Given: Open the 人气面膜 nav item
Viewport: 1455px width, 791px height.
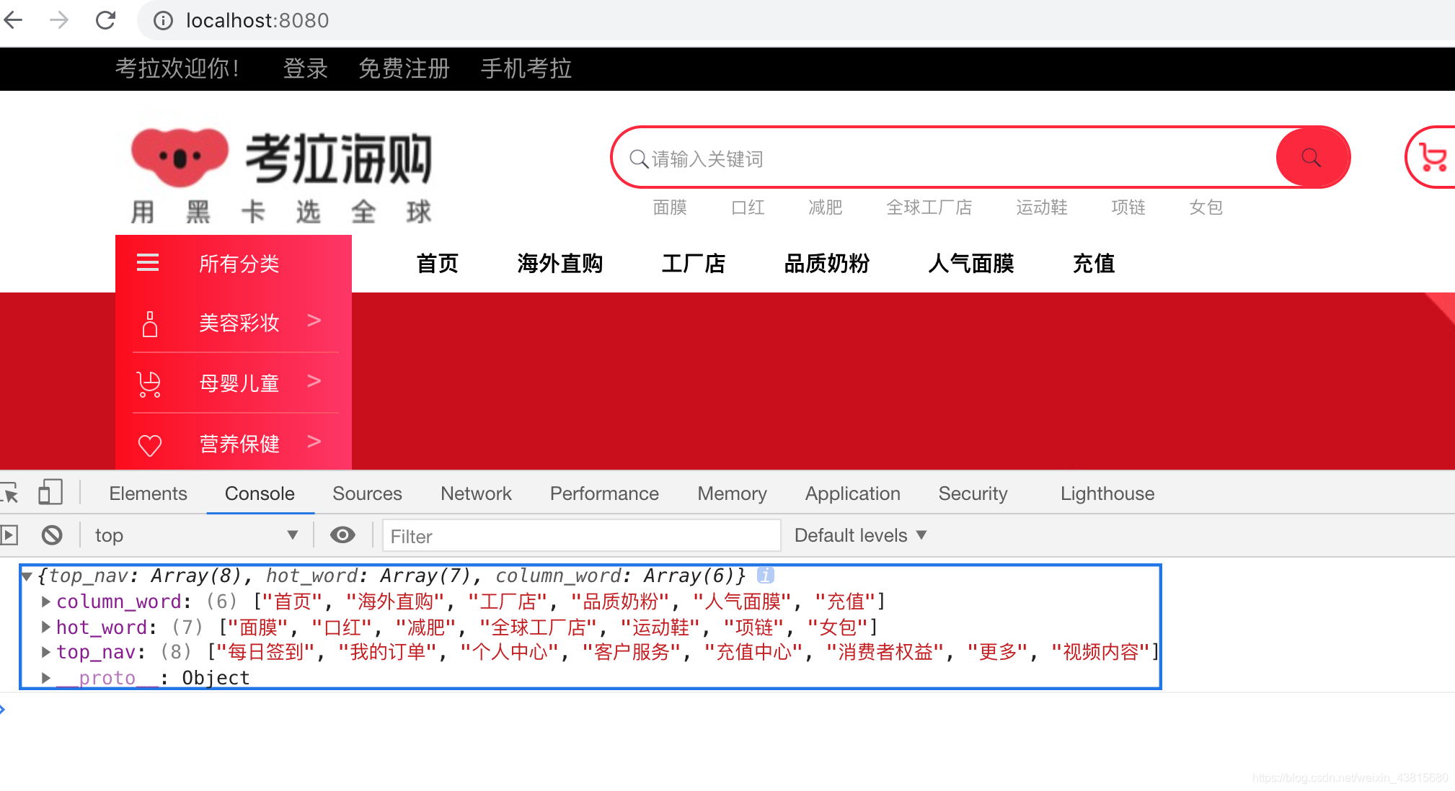Looking at the screenshot, I should click(971, 264).
